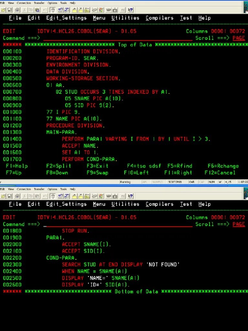Click the F4=tso sdsf function key label

(144, 166)
